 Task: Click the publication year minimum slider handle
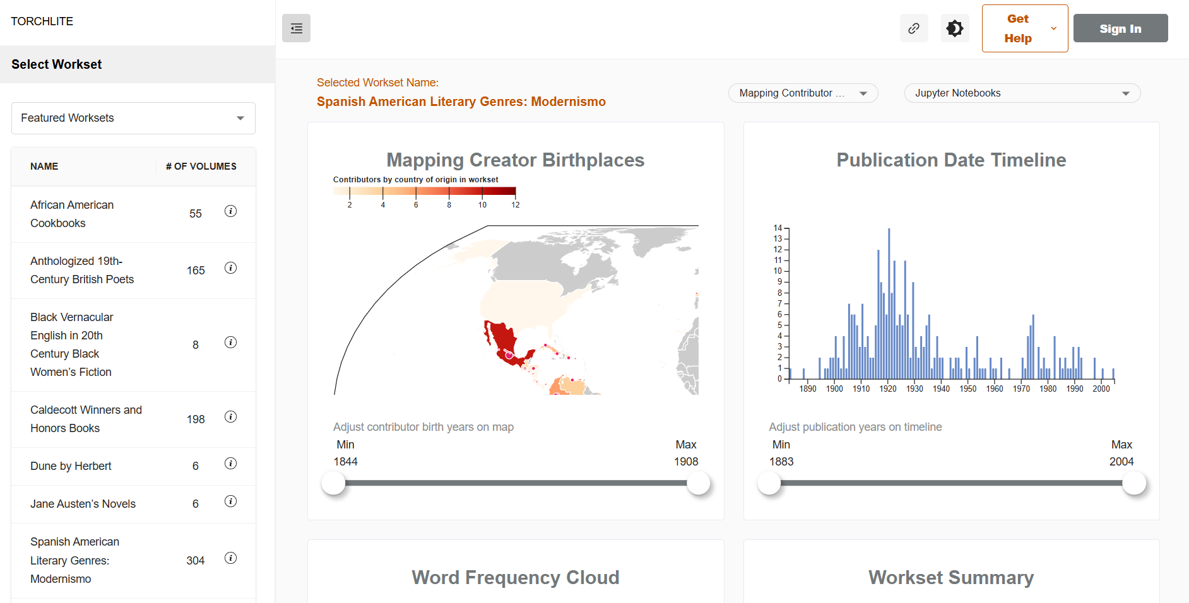click(769, 483)
